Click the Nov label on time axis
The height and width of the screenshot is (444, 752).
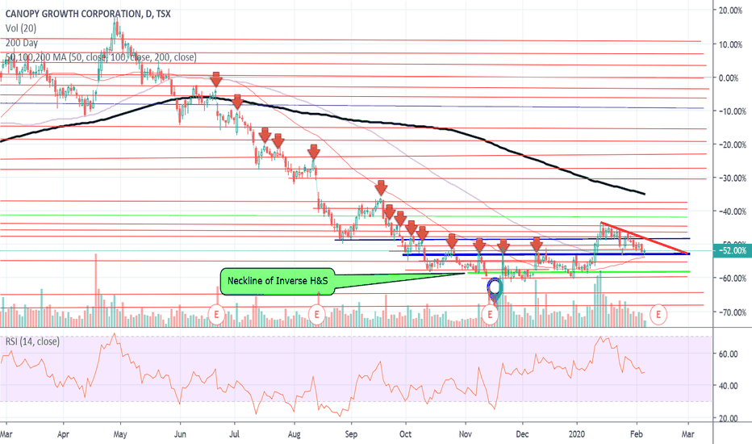point(465,434)
